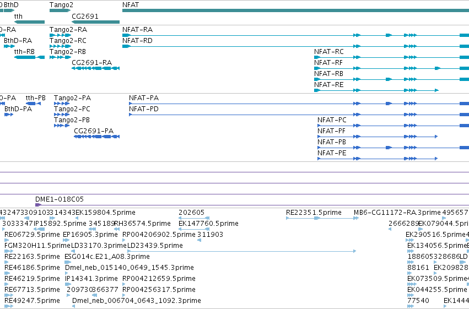
Task: Select the Dmel_neb_006704_0643_1092.3prime label
Action: tap(137, 301)
